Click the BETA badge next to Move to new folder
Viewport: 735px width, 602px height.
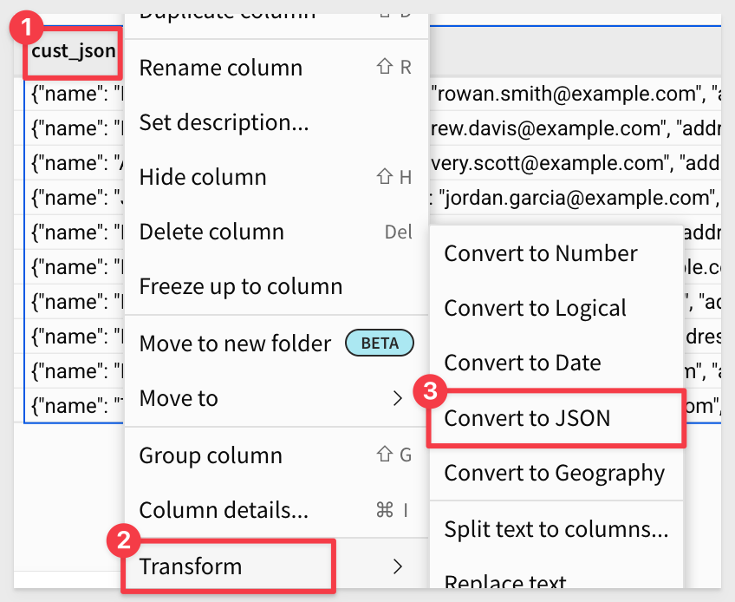pyautogui.click(x=380, y=343)
